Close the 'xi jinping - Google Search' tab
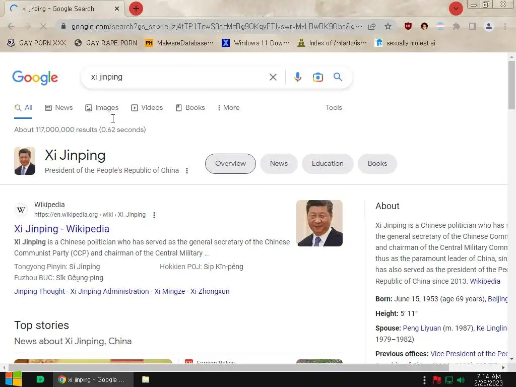The height and width of the screenshot is (387, 516). (117, 9)
